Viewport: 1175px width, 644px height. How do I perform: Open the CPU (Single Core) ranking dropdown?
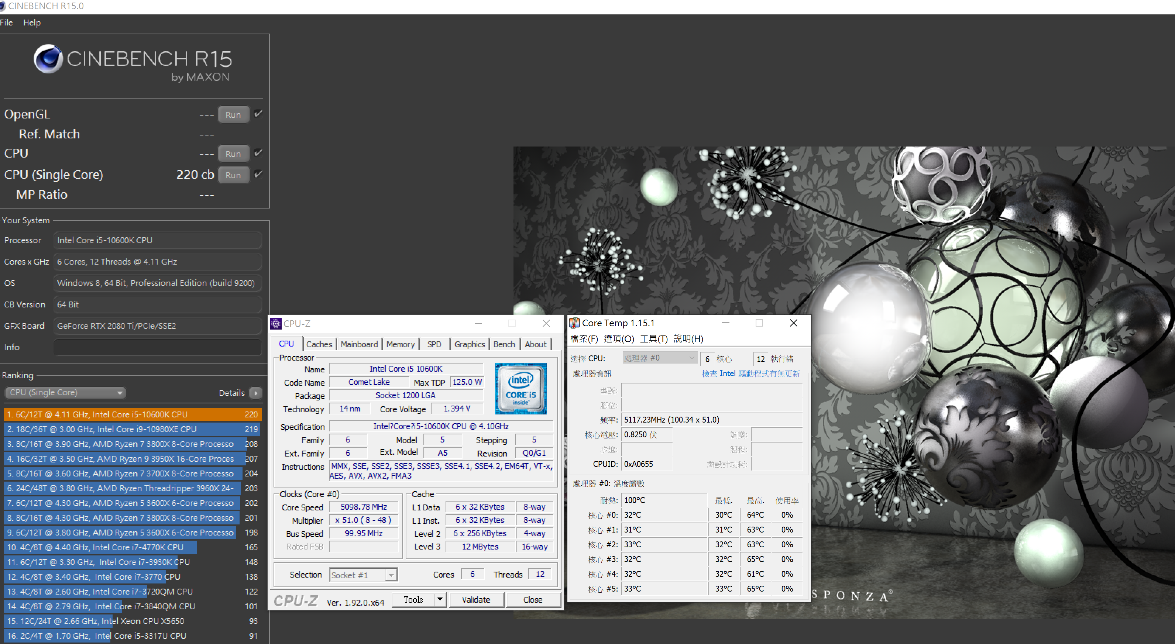[x=65, y=393]
